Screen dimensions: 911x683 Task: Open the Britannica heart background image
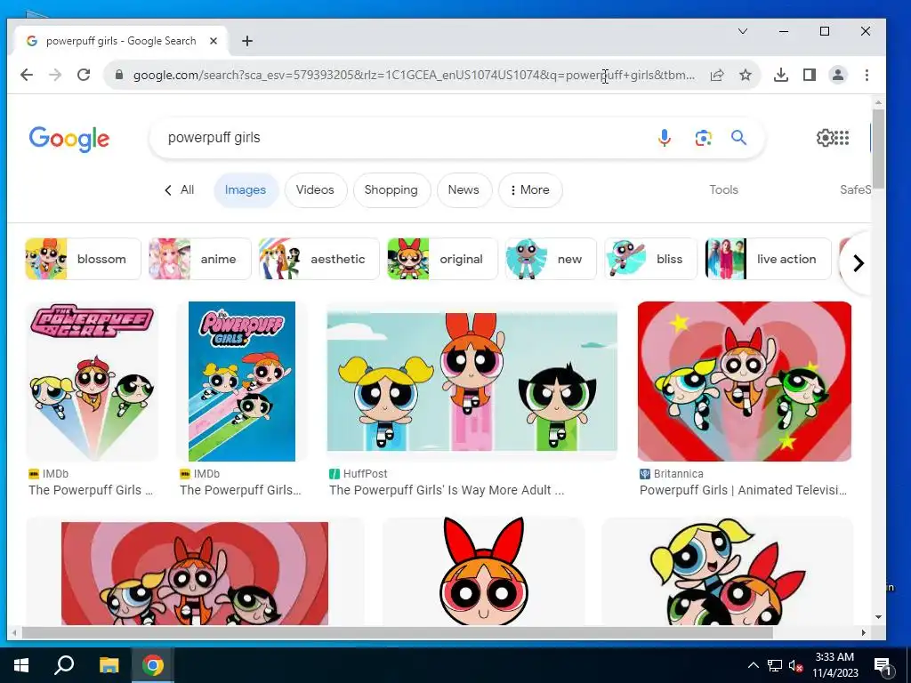click(745, 381)
